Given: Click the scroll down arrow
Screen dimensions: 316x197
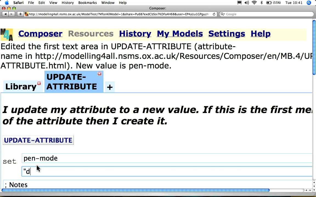Looking at the screenshot, I should click(314, 190).
